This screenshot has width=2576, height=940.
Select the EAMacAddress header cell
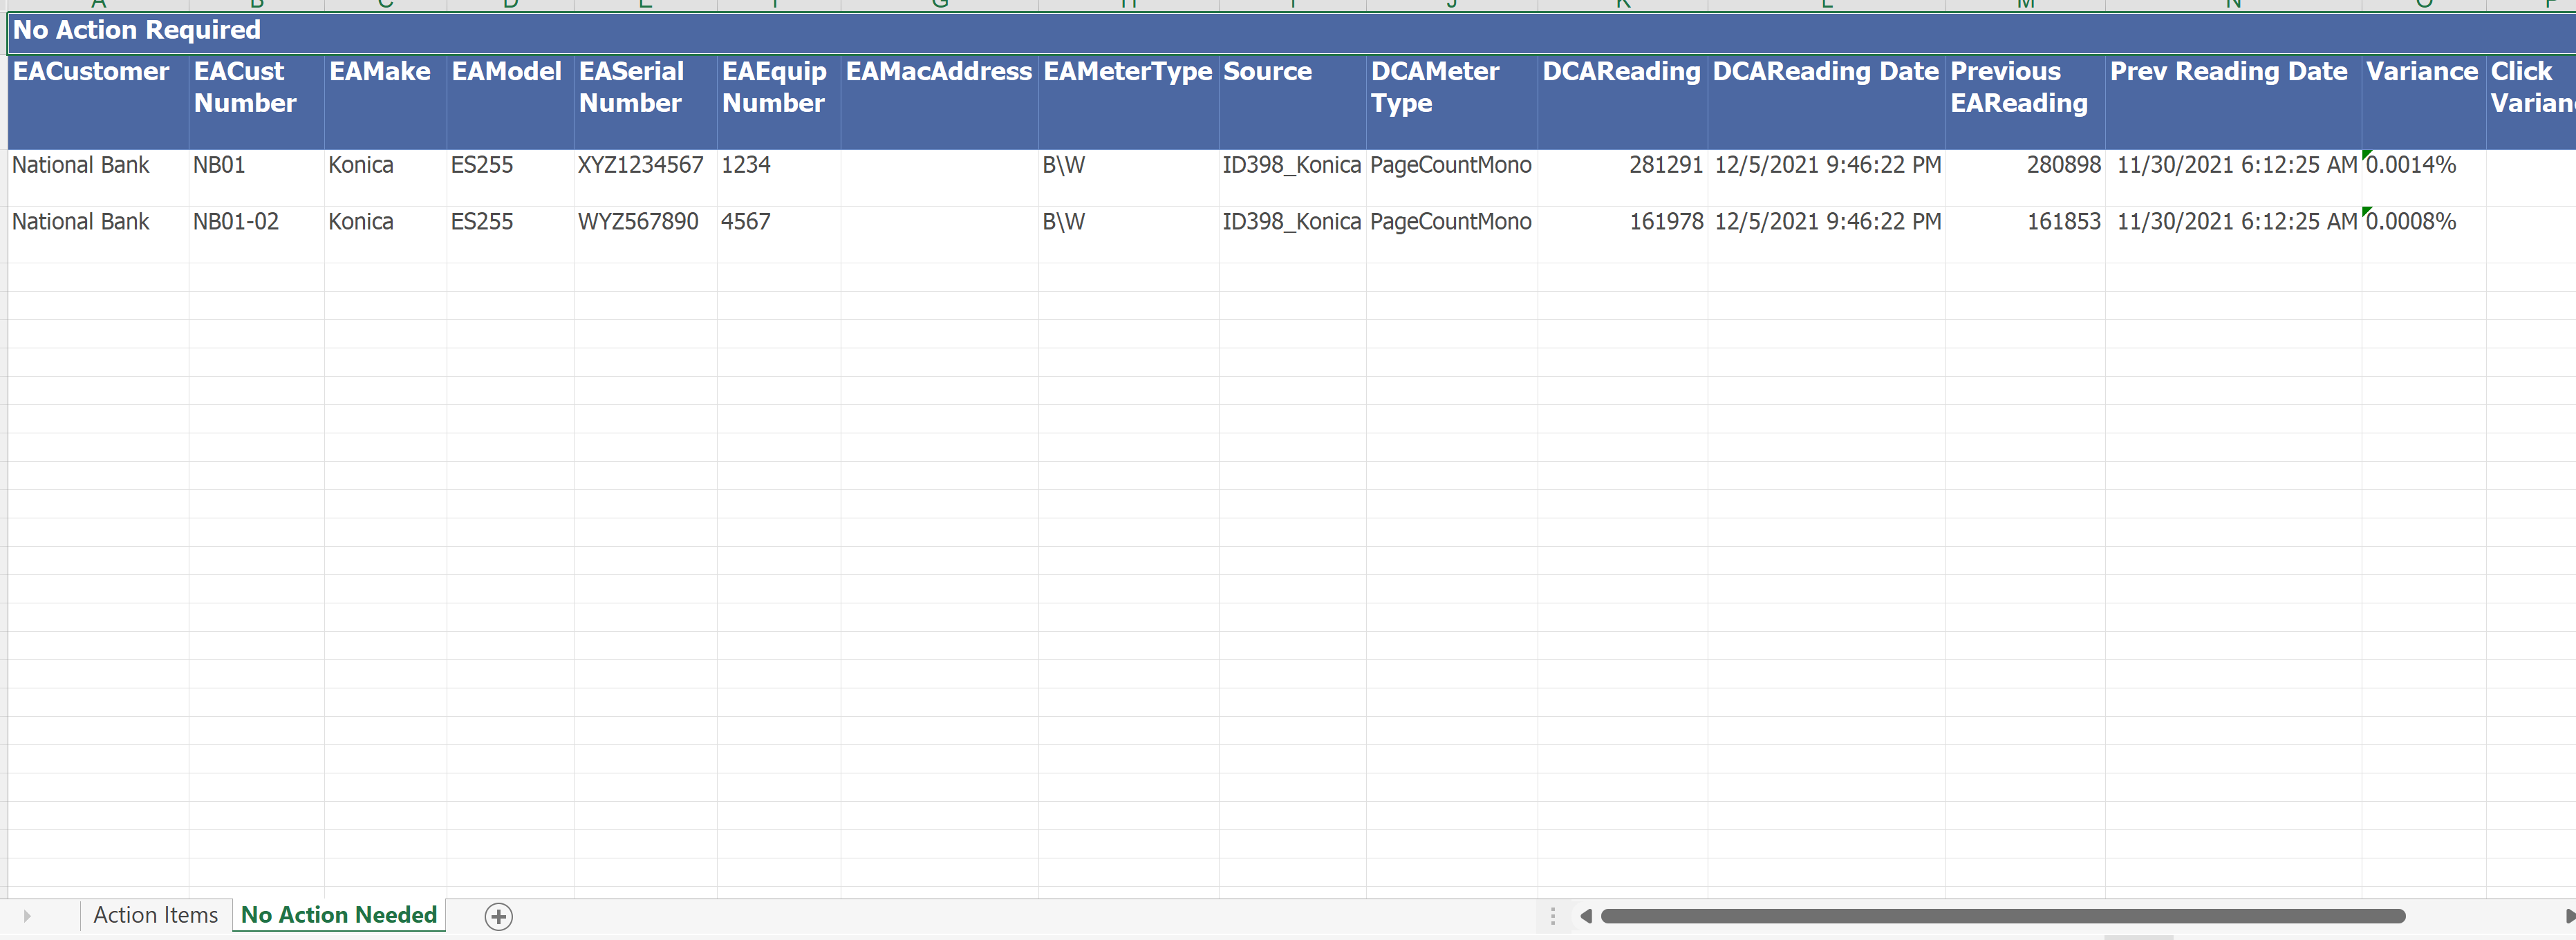[x=939, y=102]
